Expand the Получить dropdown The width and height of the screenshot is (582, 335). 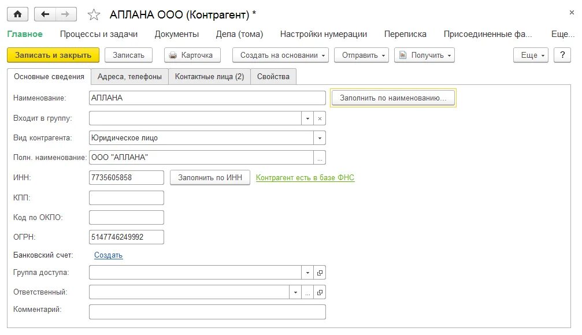(x=424, y=55)
